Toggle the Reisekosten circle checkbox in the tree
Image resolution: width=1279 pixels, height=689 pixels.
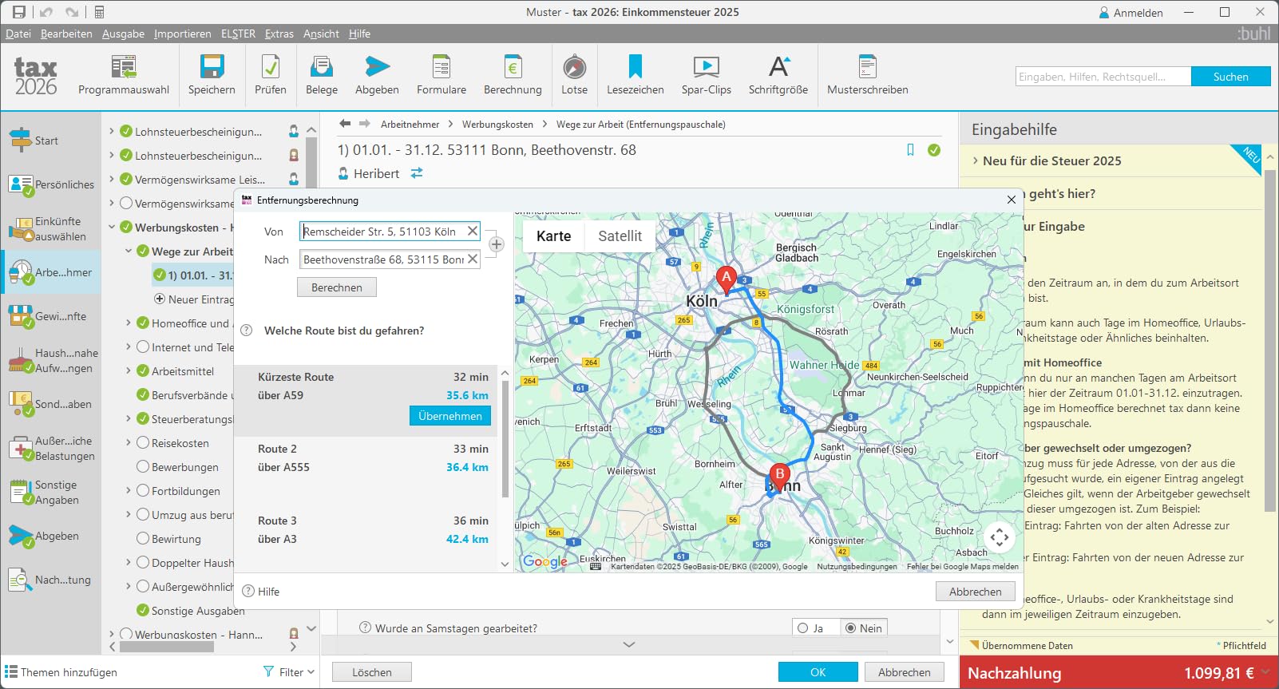point(143,443)
